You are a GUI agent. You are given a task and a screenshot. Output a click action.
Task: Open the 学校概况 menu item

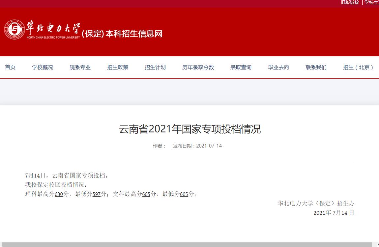43,68
